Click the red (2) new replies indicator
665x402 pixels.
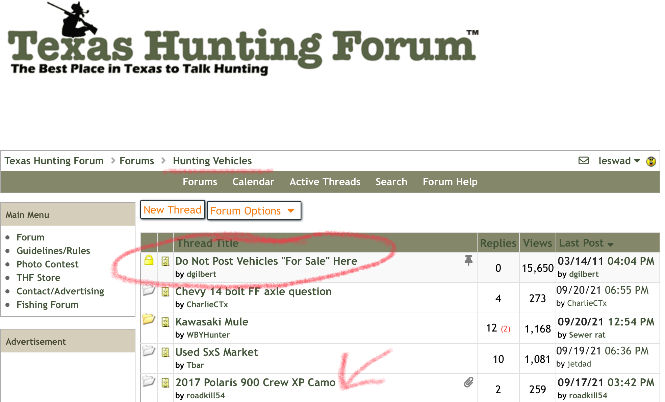coord(506,329)
